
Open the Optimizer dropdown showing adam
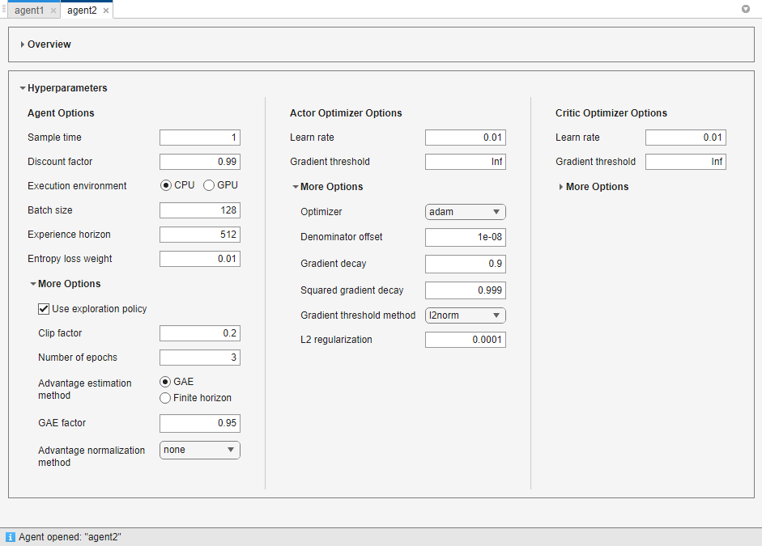tap(465, 212)
